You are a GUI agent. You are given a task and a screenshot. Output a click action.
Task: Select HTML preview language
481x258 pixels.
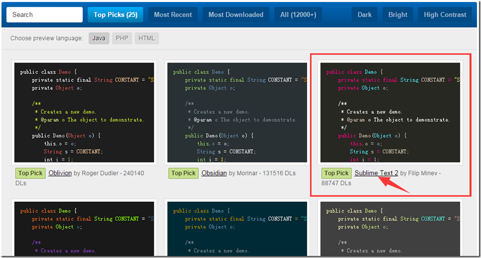[x=147, y=38]
